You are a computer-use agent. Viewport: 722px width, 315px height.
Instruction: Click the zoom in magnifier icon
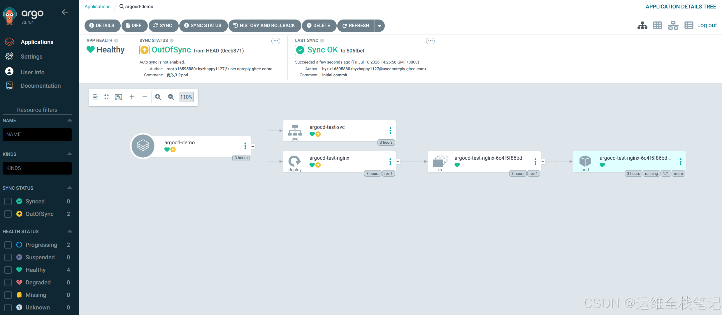158,97
